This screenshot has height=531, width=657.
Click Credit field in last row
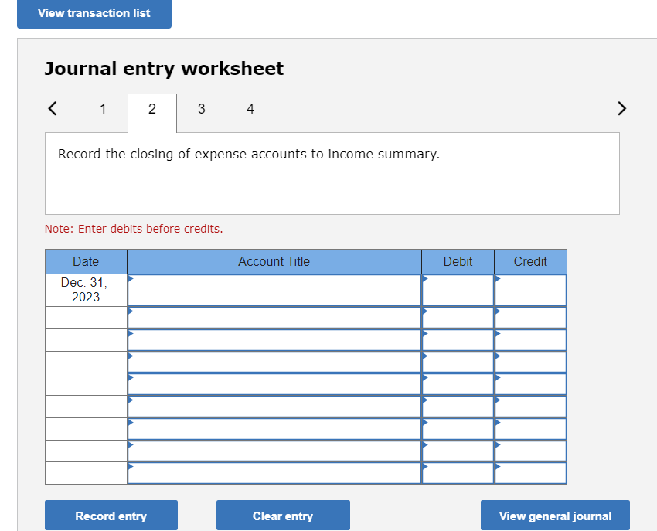click(x=530, y=473)
